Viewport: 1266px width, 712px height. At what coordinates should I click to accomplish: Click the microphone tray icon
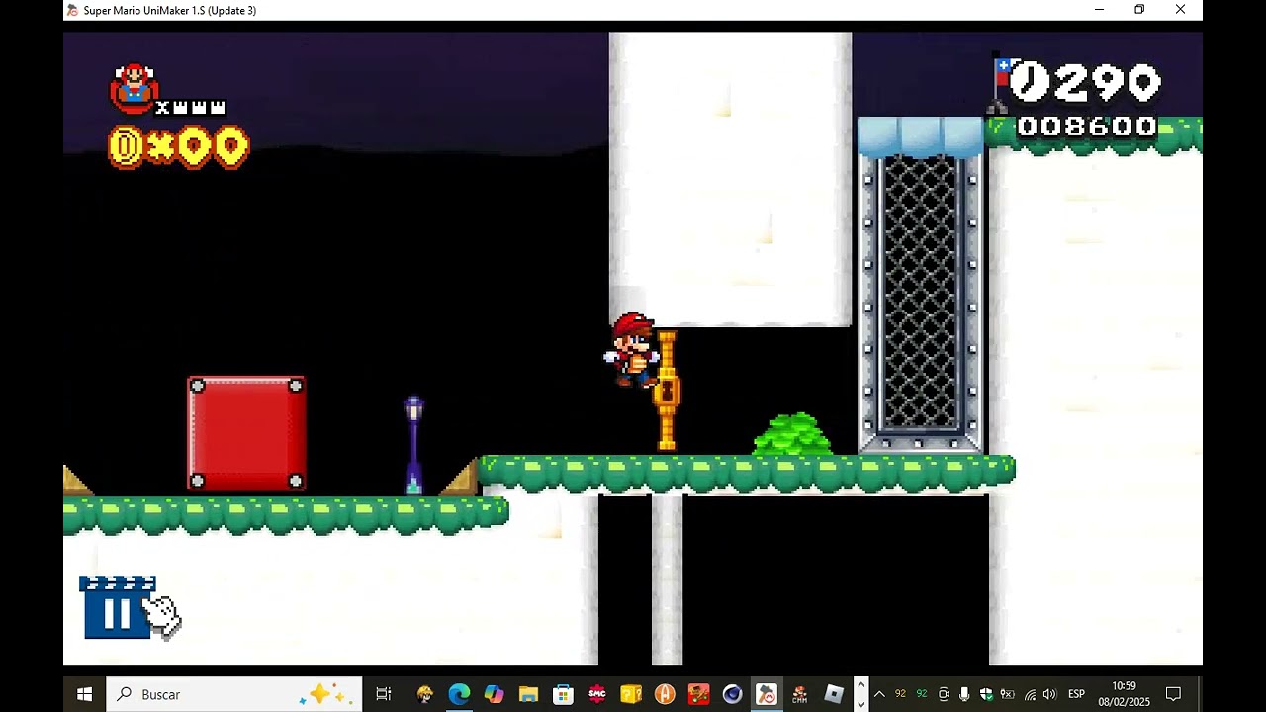964,694
